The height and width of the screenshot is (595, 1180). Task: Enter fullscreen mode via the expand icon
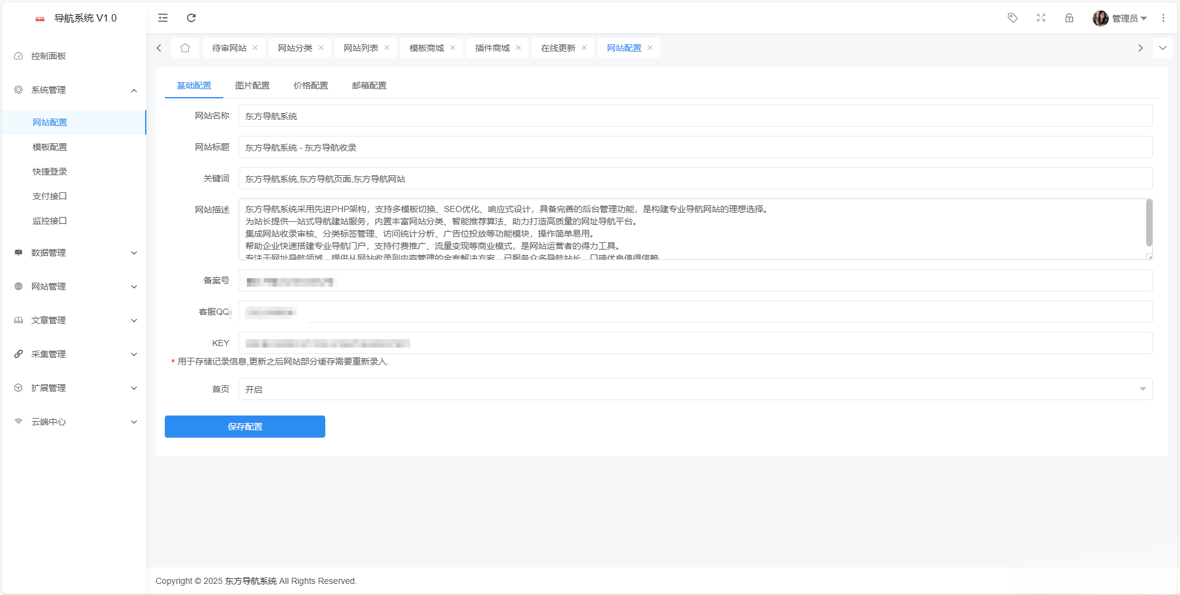tap(1041, 18)
